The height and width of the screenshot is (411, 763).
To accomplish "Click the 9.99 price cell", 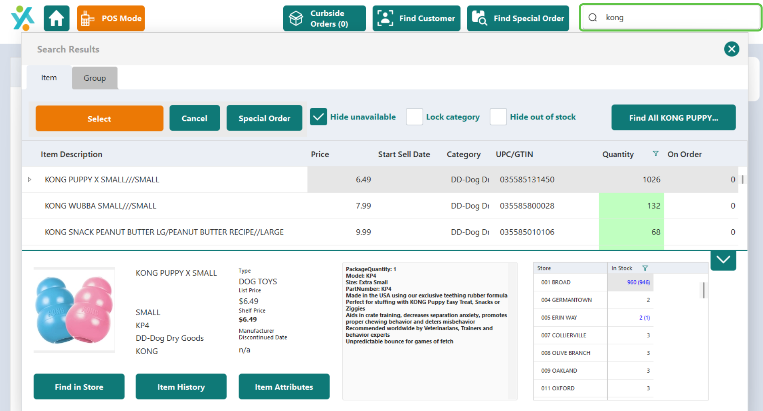I will click(363, 232).
